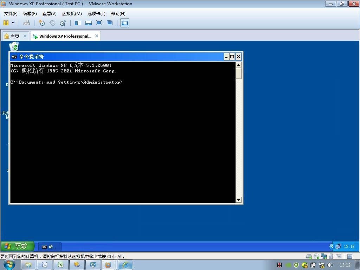The height and width of the screenshot is (270, 360).
Task: Open the 查看(V) menu
Action: (x=49, y=14)
